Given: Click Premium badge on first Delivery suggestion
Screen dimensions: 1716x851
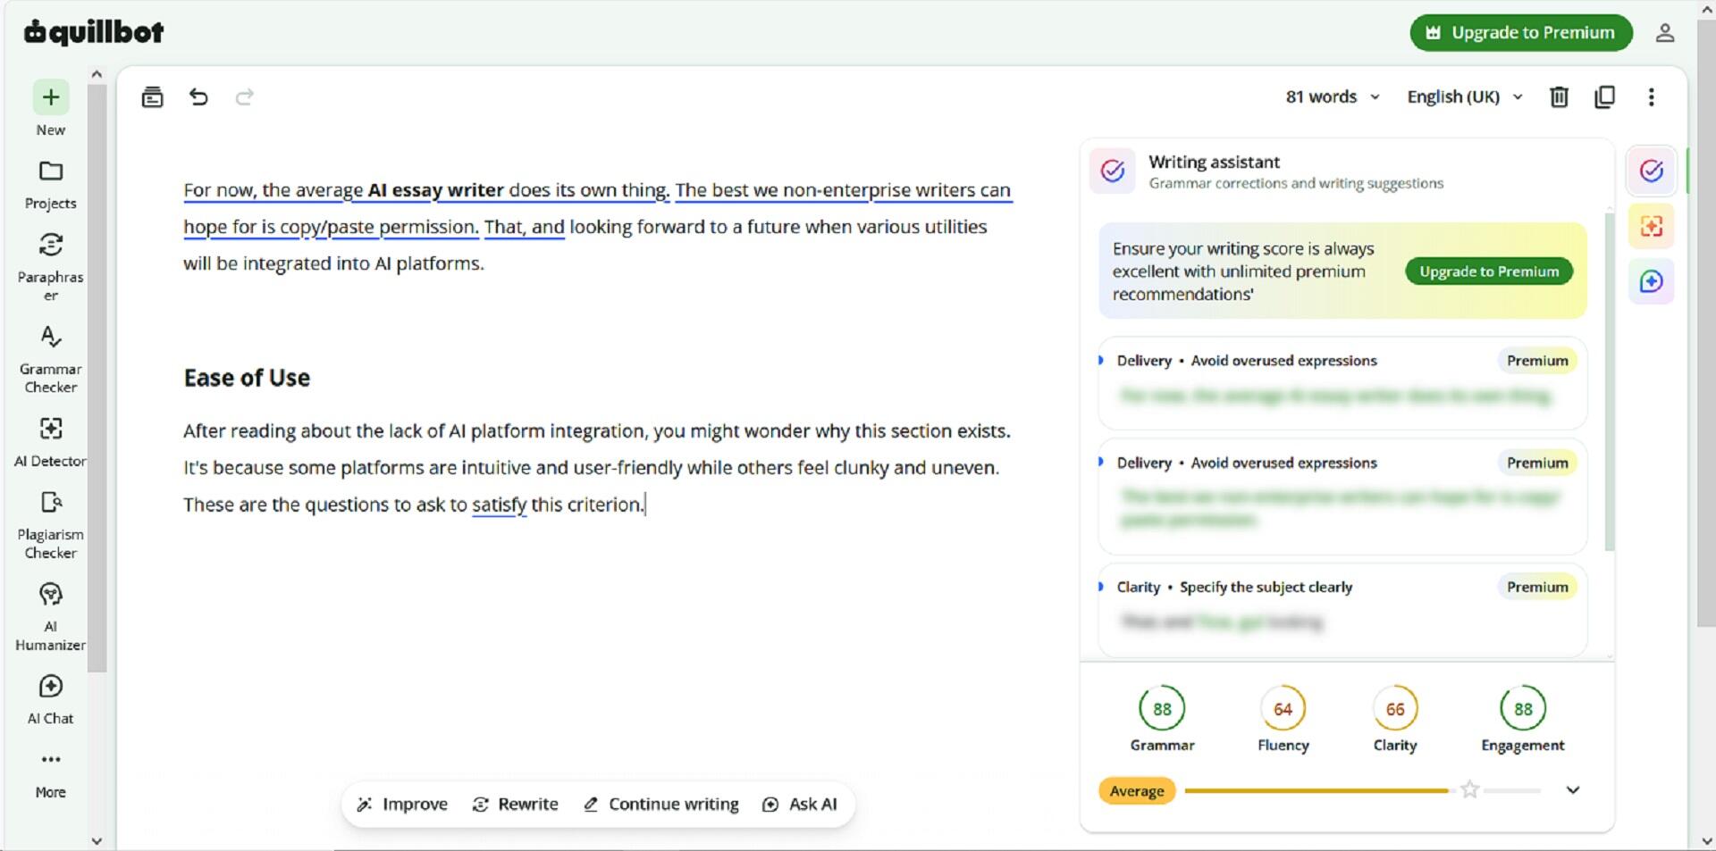Looking at the screenshot, I should point(1537,361).
